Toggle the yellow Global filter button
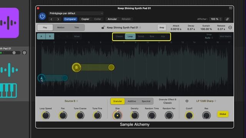This screenshot has width=246, height=138. point(223,114)
